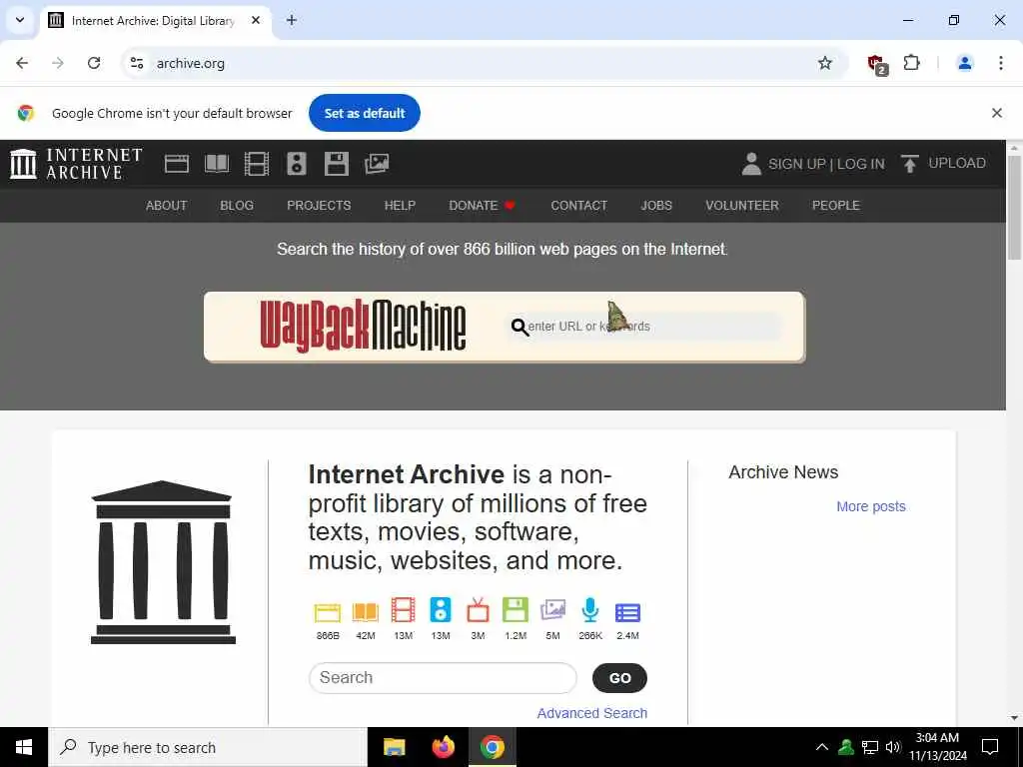Click the Windows taskbar search box
1023x767 pixels.
pos(208,747)
